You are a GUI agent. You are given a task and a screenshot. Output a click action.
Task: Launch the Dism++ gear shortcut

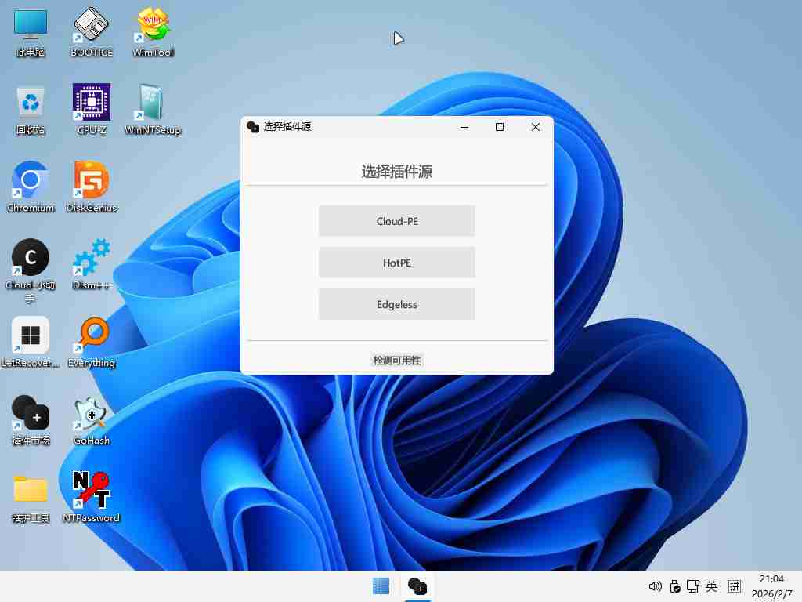pos(92,259)
